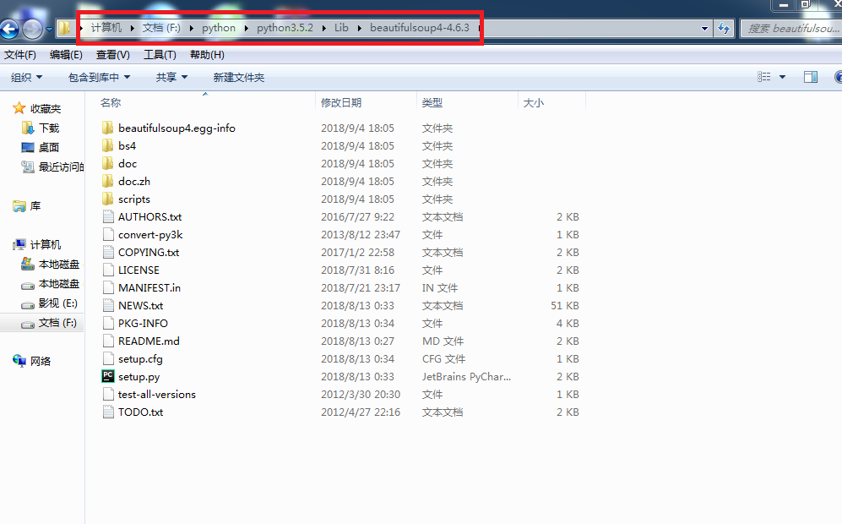Image resolution: width=842 pixels, height=524 pixels.
Task: Select 影视 (E:) drive in sidebar
Action: (58, 303)
